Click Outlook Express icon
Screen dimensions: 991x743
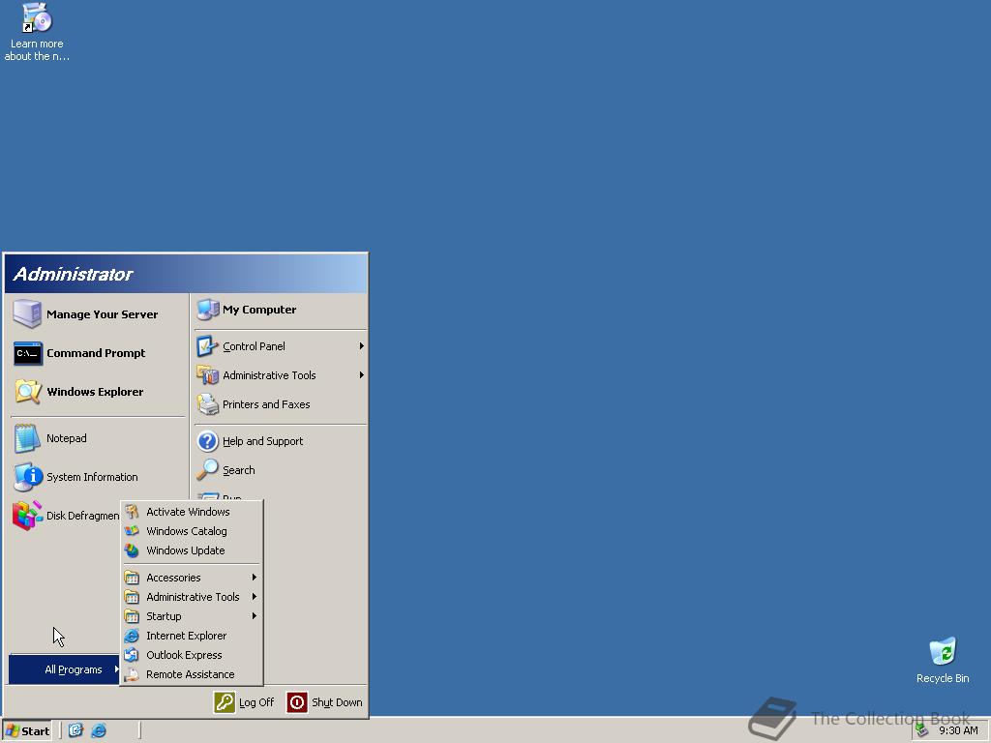pos(132,655)
